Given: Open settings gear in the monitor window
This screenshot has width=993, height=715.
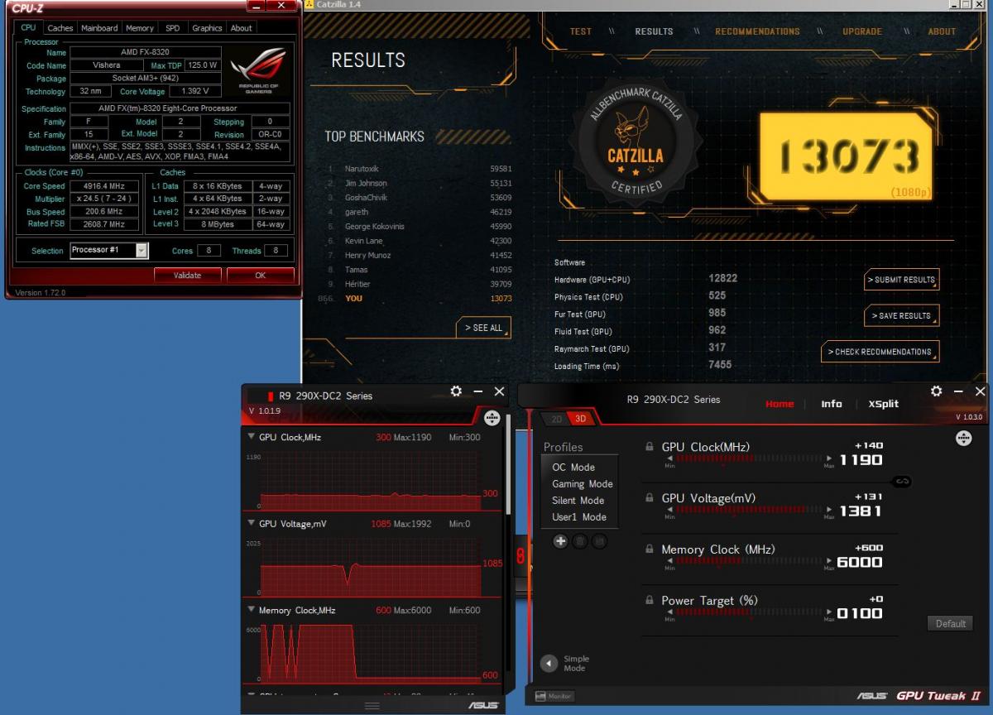Looking at the screenshot, I should click(x=456, y=391).
